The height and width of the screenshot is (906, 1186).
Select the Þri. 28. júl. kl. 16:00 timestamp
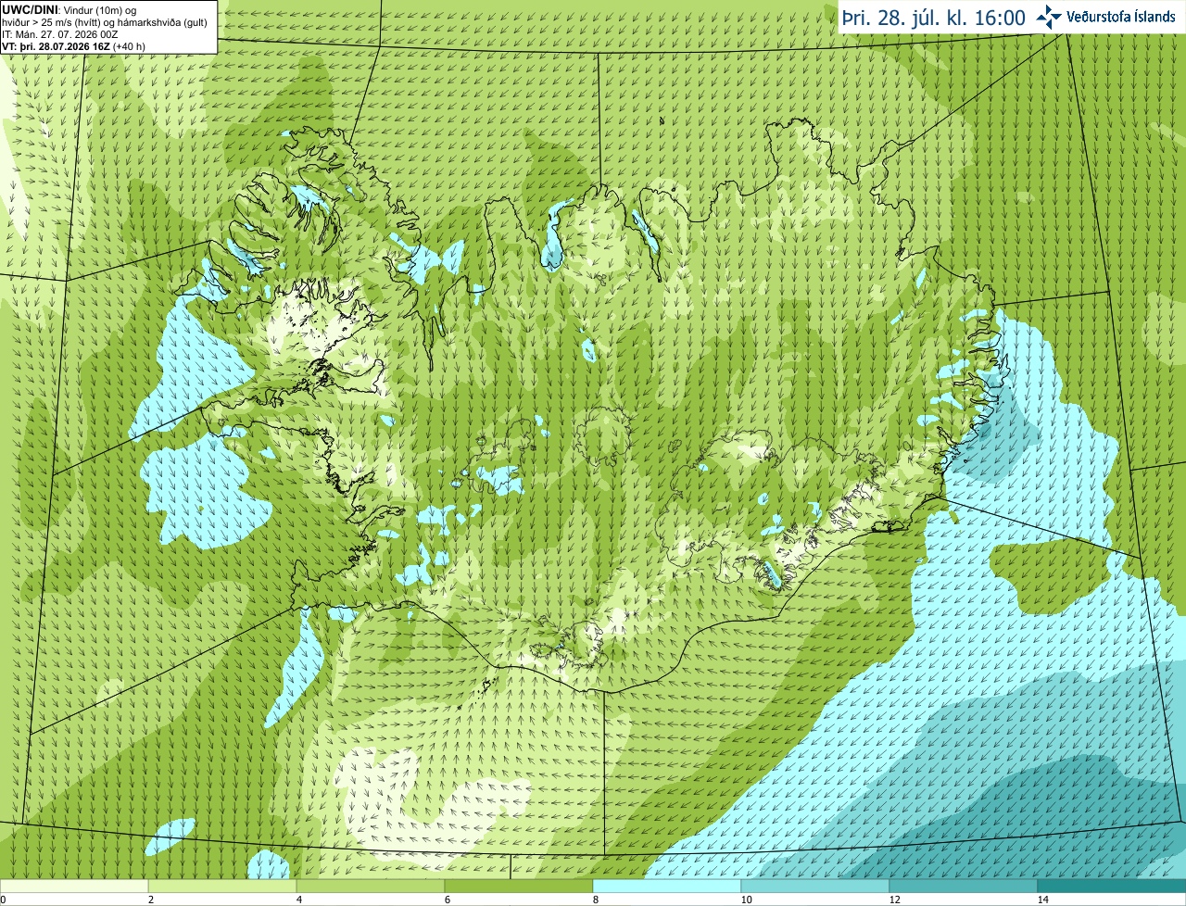pyautogui.click(x=933, y=18)
